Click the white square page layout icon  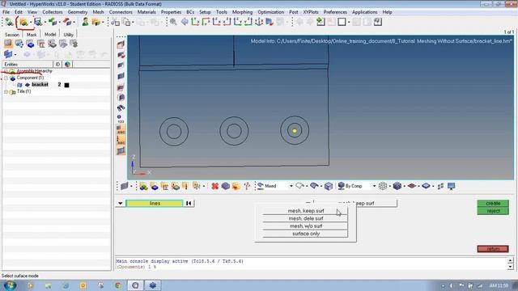point(342,22)
